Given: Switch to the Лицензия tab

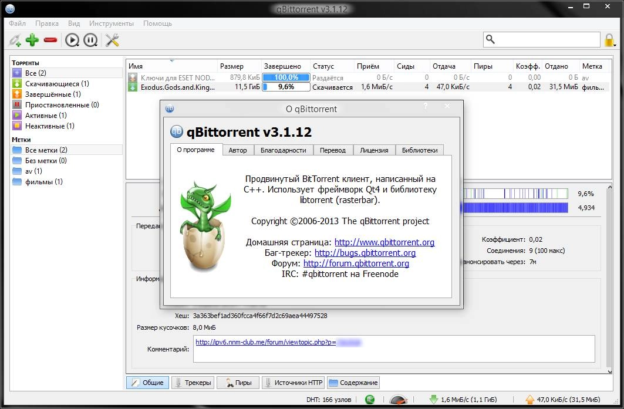Looking at the screenshot, I should 374,150.
